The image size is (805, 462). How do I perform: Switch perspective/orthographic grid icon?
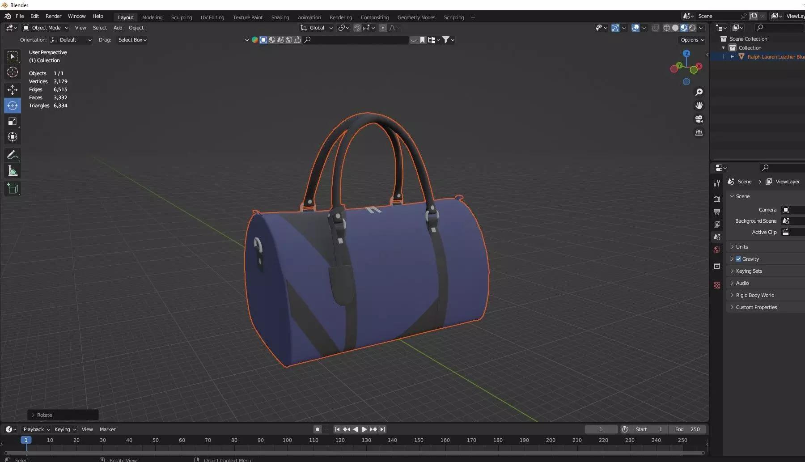point(699,133)
